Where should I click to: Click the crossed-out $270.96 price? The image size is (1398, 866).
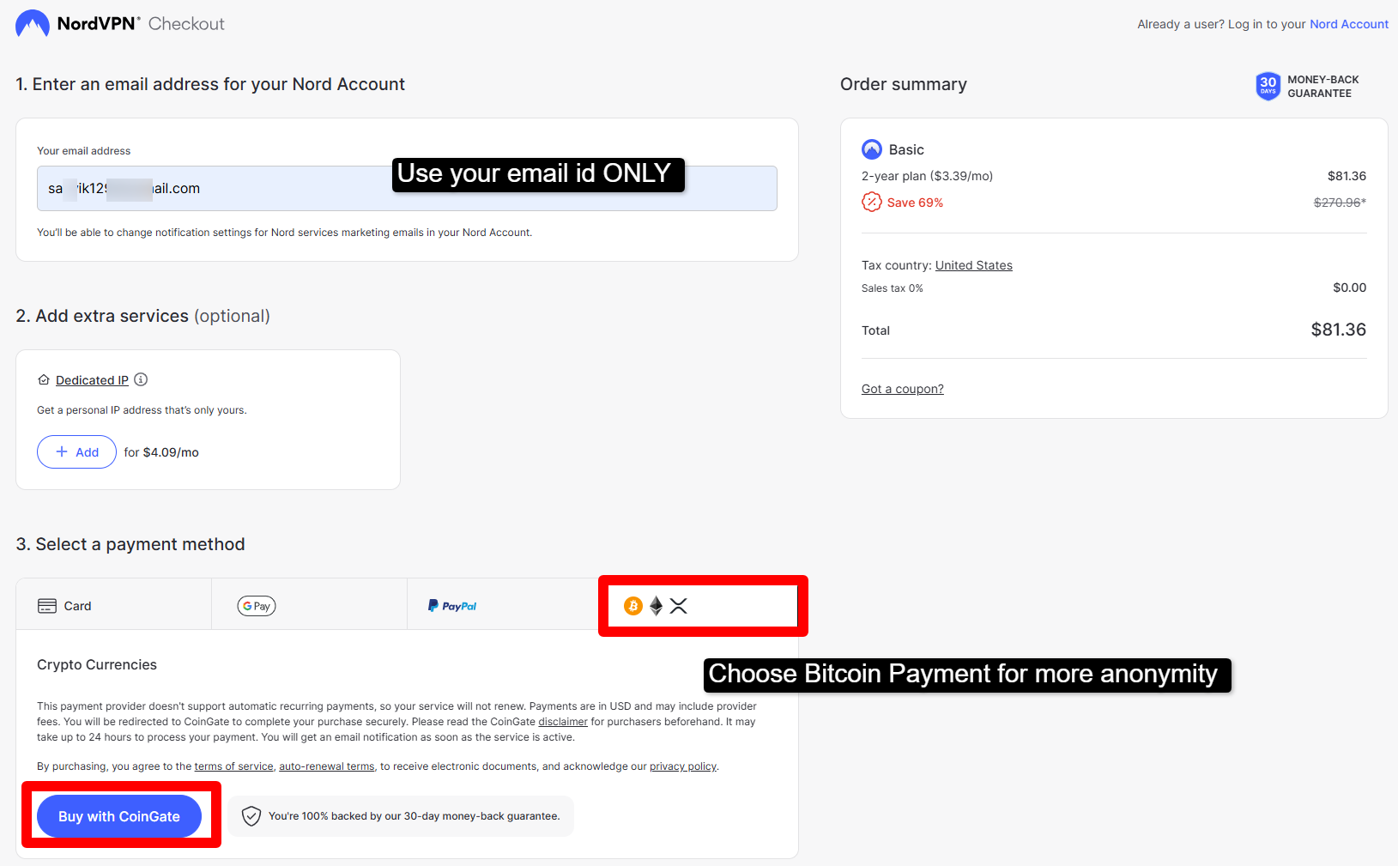pos(1340,203)
